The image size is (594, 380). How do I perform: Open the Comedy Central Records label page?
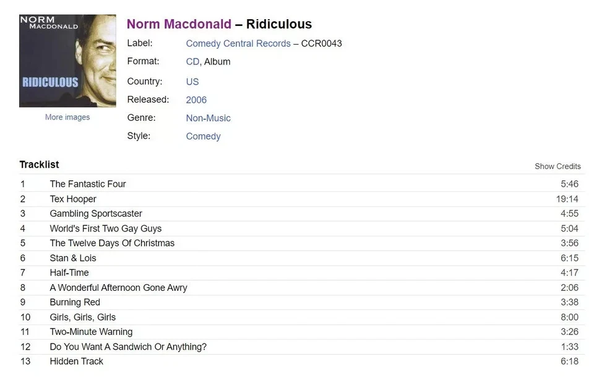click(238, 43)
